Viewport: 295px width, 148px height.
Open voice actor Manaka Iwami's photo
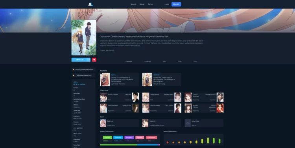[x=178, y=97]
